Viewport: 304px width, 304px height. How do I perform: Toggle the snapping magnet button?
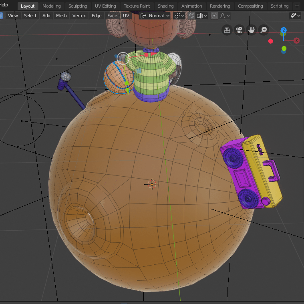191,16
